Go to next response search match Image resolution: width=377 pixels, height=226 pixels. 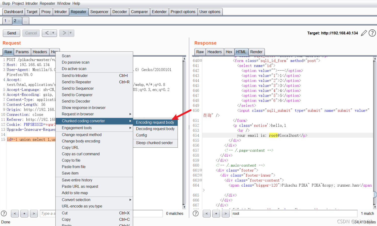tap(226, 213)
